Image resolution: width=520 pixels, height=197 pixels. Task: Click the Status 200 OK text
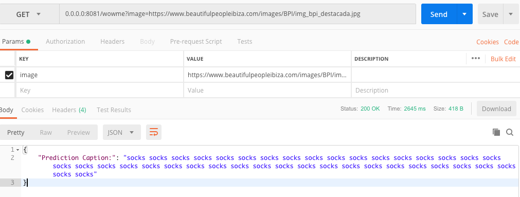[360, 109]
